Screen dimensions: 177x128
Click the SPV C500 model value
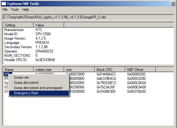click(43, 34)
